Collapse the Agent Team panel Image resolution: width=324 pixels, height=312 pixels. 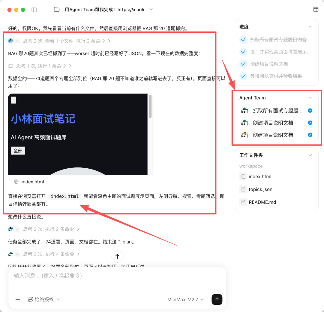coord(310,98)
